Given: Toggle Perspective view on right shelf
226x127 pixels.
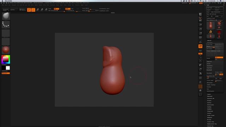Looking at the screenshot, I should 200,38.
